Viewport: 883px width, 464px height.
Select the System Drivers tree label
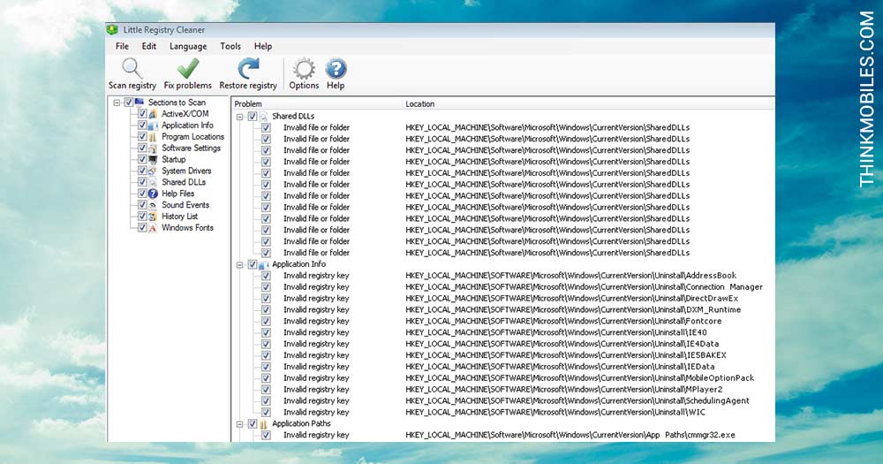pos(186,171)
